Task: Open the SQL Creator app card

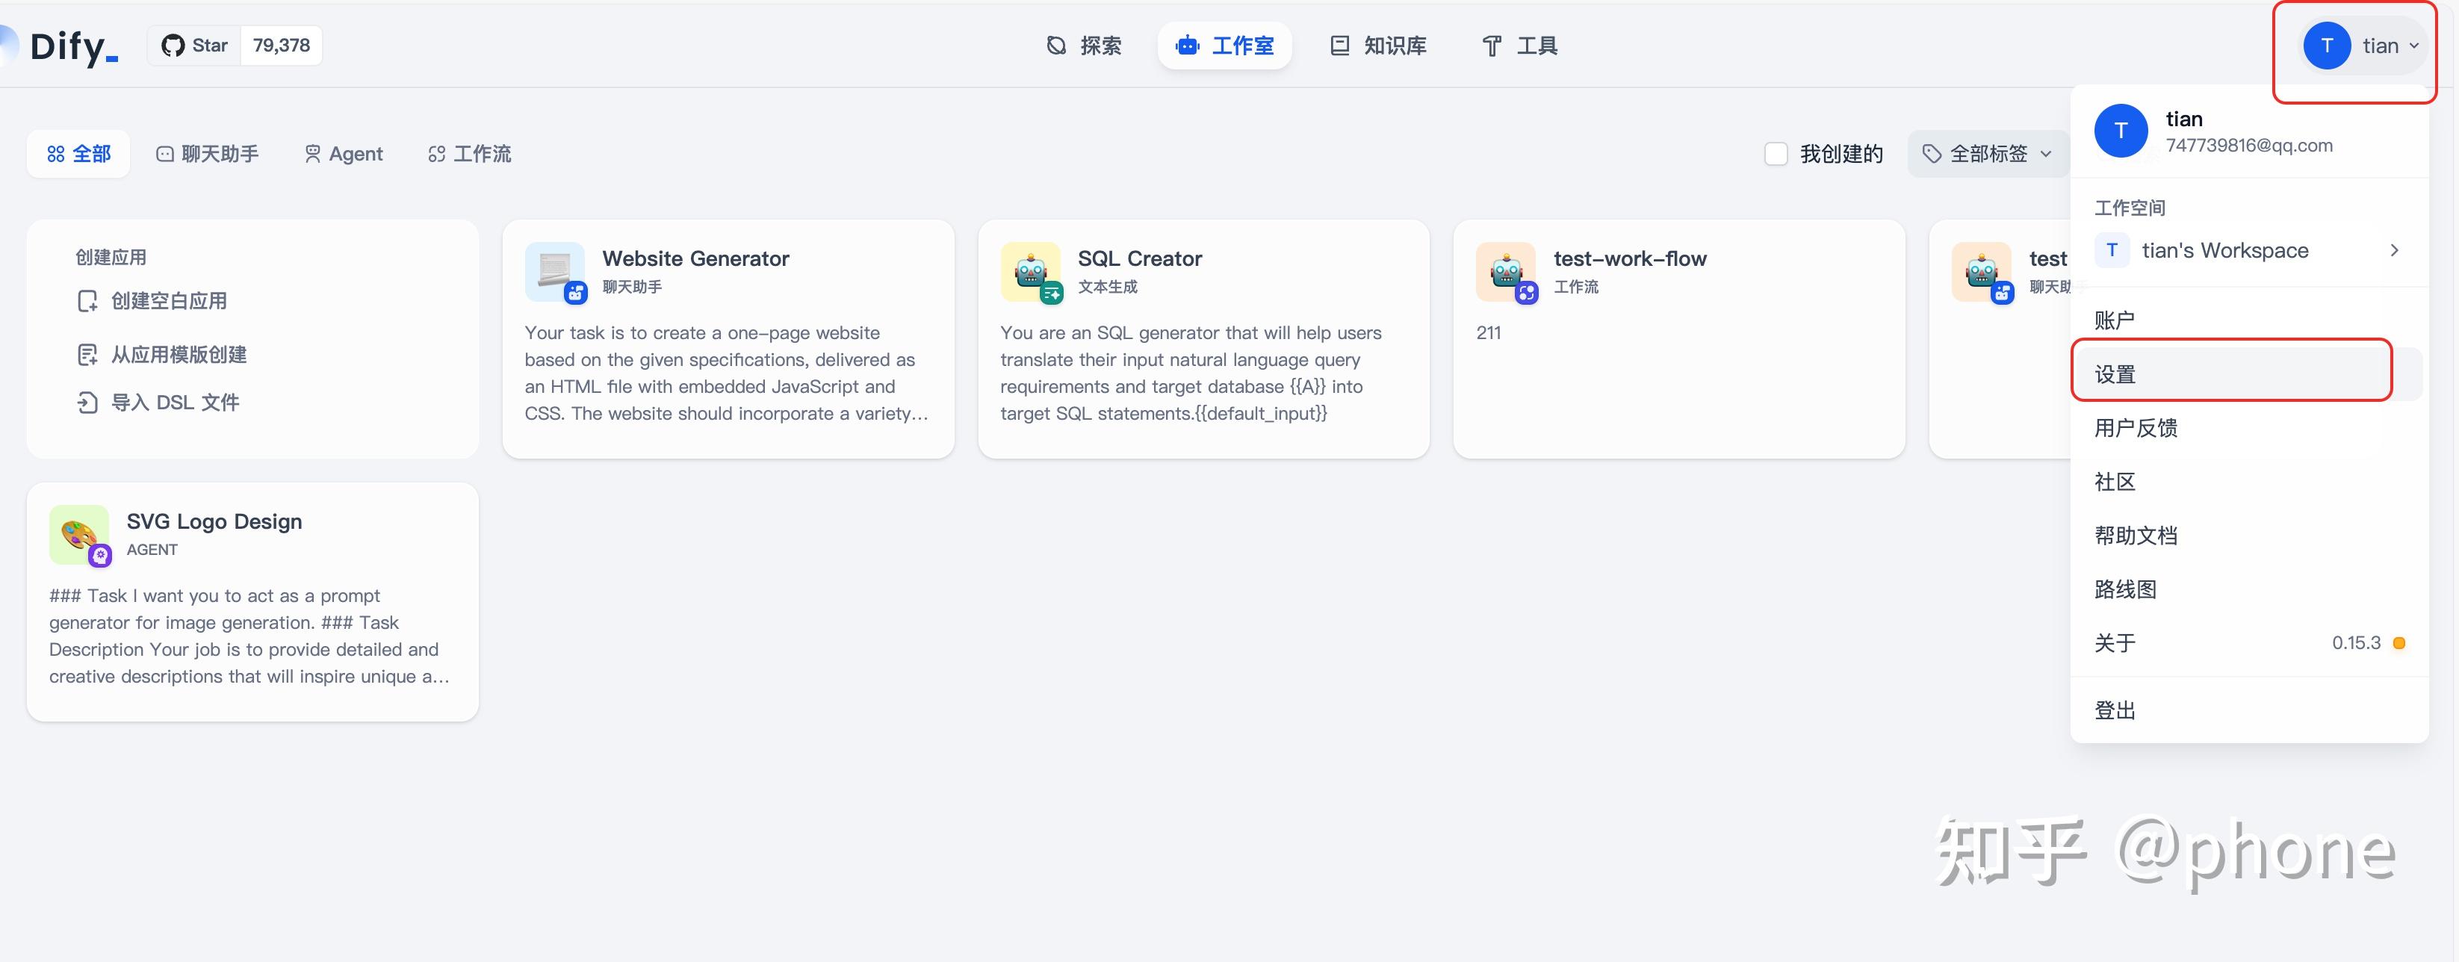Action: (x=1203, y=372)
